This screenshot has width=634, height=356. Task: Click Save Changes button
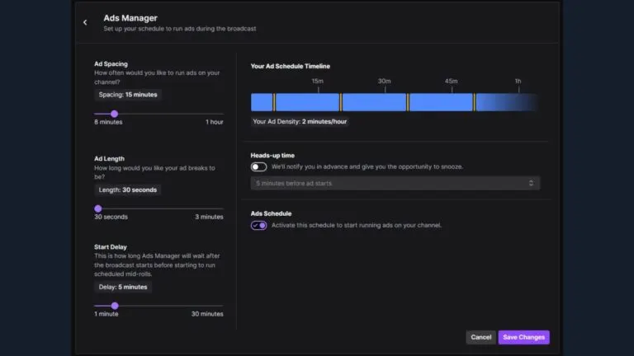point(523,337)
